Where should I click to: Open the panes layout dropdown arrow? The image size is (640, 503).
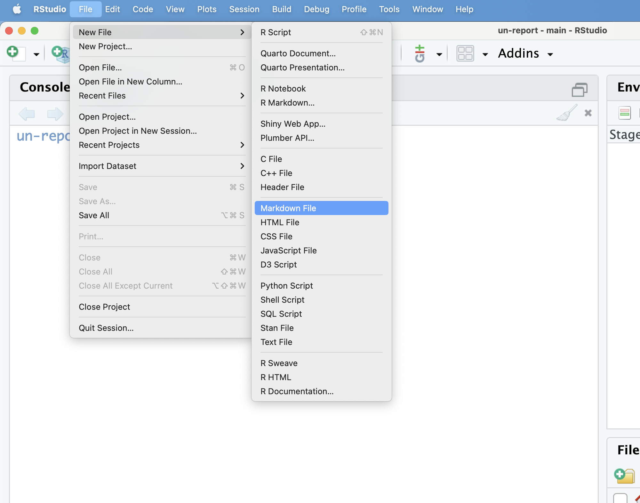click(x=485, y=54)
